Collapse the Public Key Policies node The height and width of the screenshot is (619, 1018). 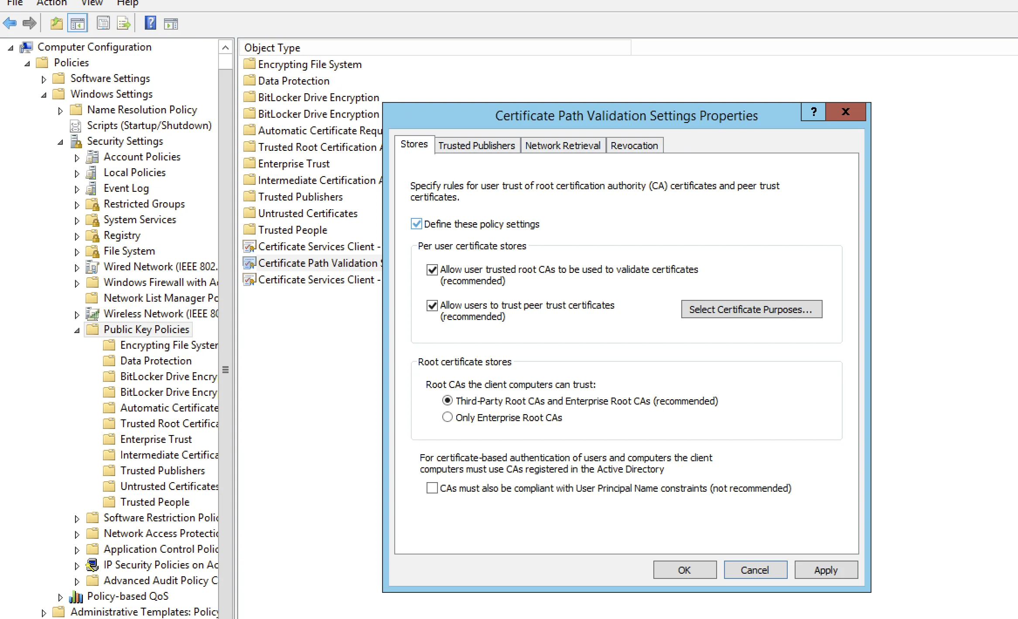pos(77,330)
